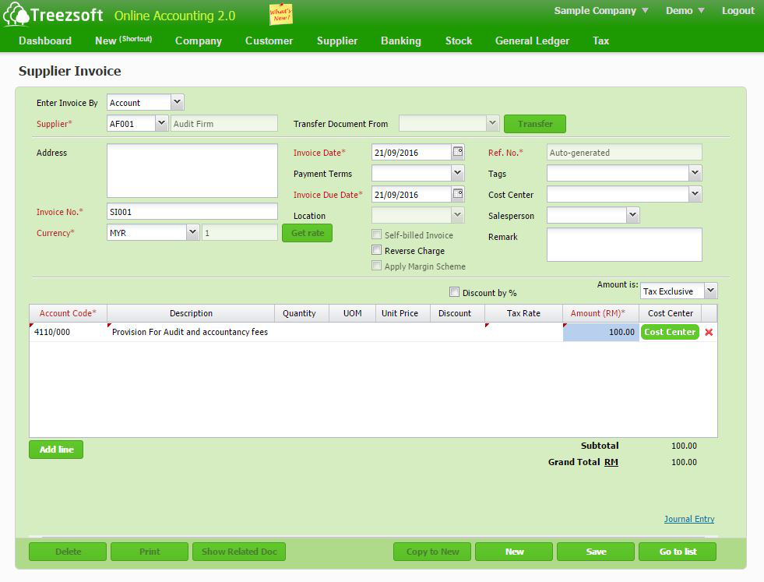
Task: Open the Invoice Due Date calendar picker
Action: tap(457, 193)
